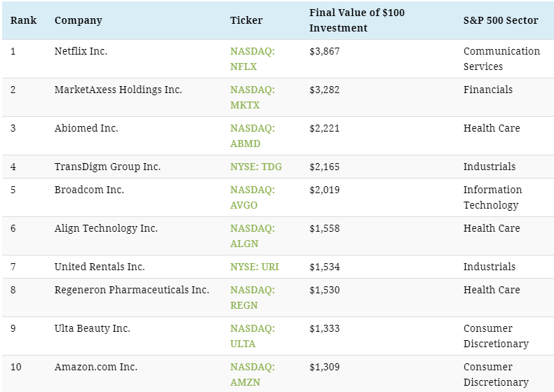The width and height of the screenshot is (554, 392).
Task: Click the Final Value of $100 Investment header
Action: 357,20
